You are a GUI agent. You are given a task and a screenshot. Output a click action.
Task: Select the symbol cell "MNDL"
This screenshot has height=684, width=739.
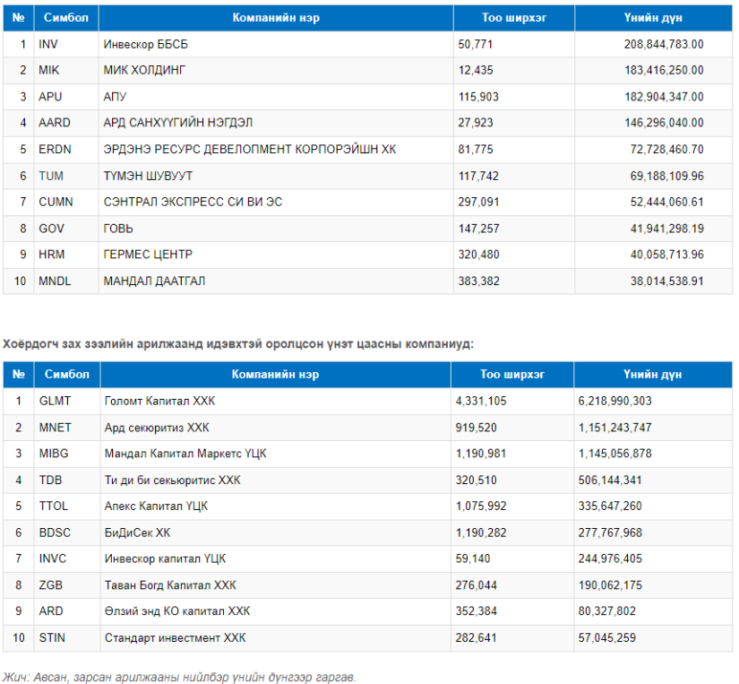coord(55,281)
